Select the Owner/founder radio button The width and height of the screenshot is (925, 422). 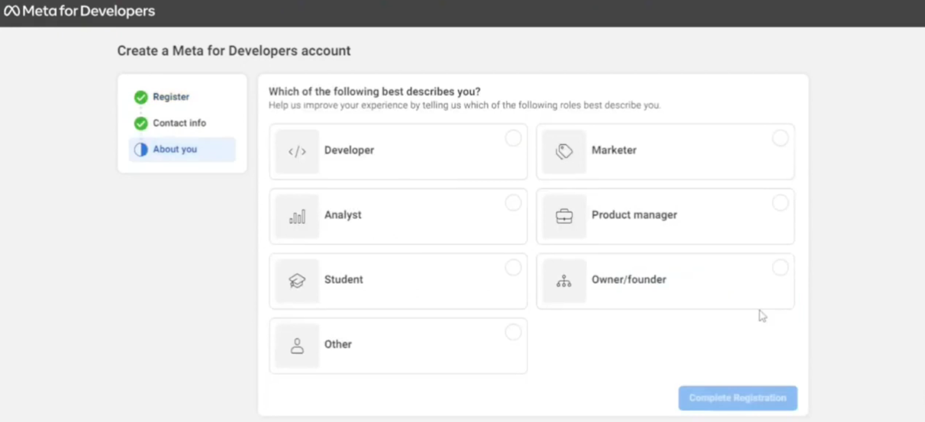[780, 267]
